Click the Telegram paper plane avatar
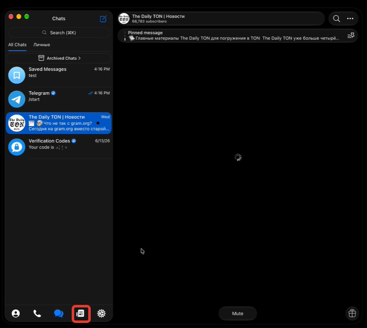Image resolution: width=367 pixels, height=328 pixels. [17, 99]
